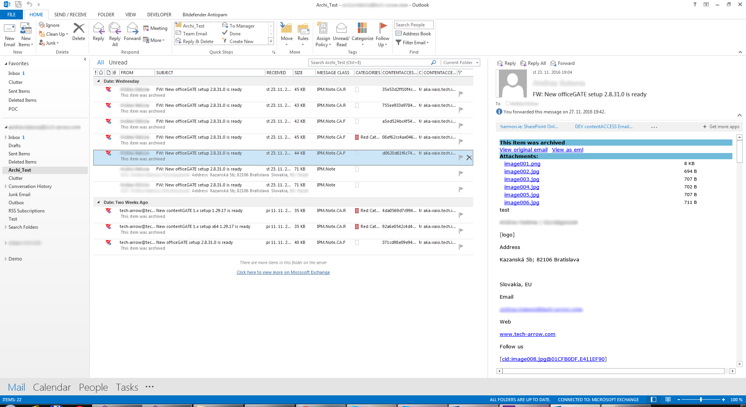Screen dimensions: 746x407
Task: Click the Unread/Read envelope icon
Action: 341,28
